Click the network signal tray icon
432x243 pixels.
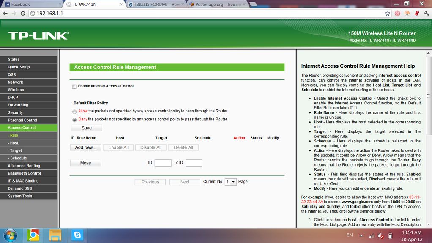[372, 235]
